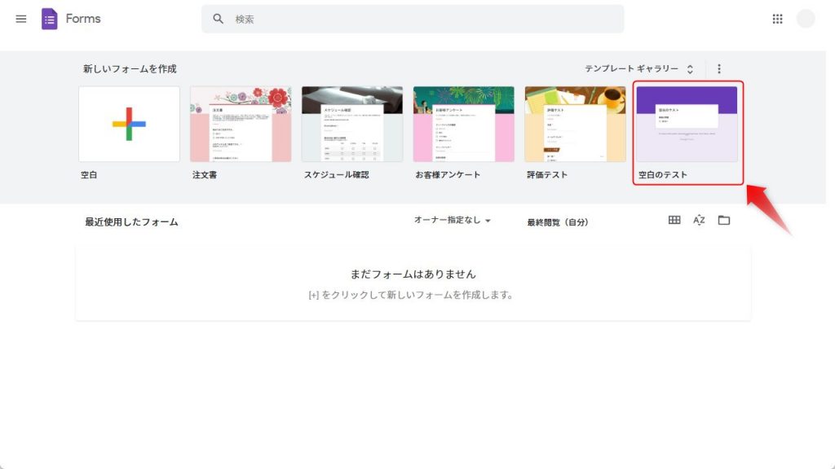
Task: Click the Forms title text
Action: coord(83,19)
